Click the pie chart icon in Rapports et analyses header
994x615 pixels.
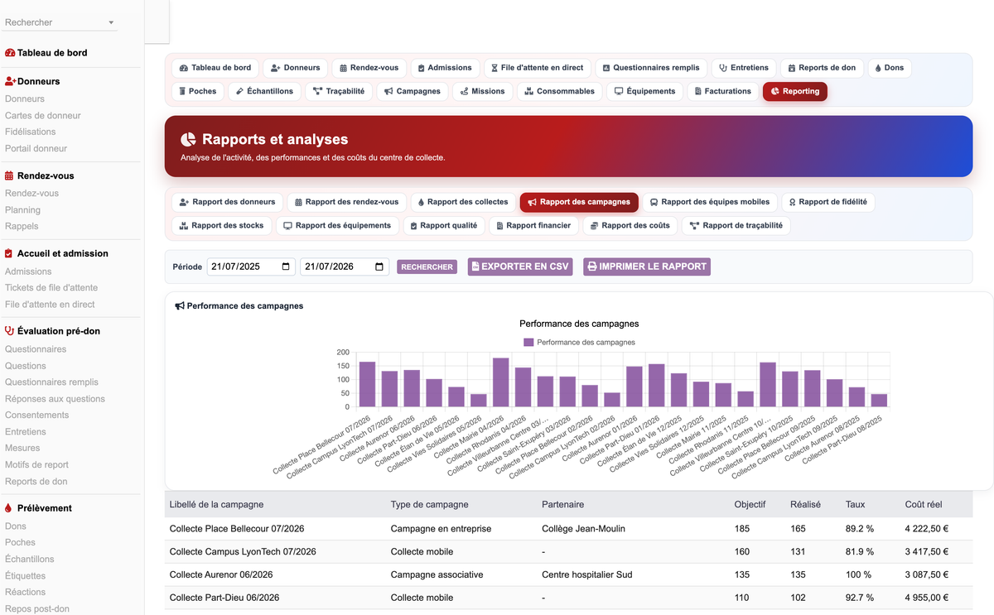pos(188,139)
